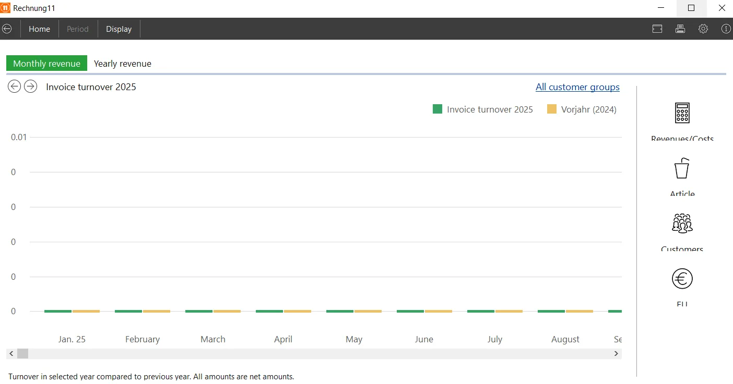Open the Article cup icon
733x384 pixels.
pyautogui.click(x=682, y=168)
